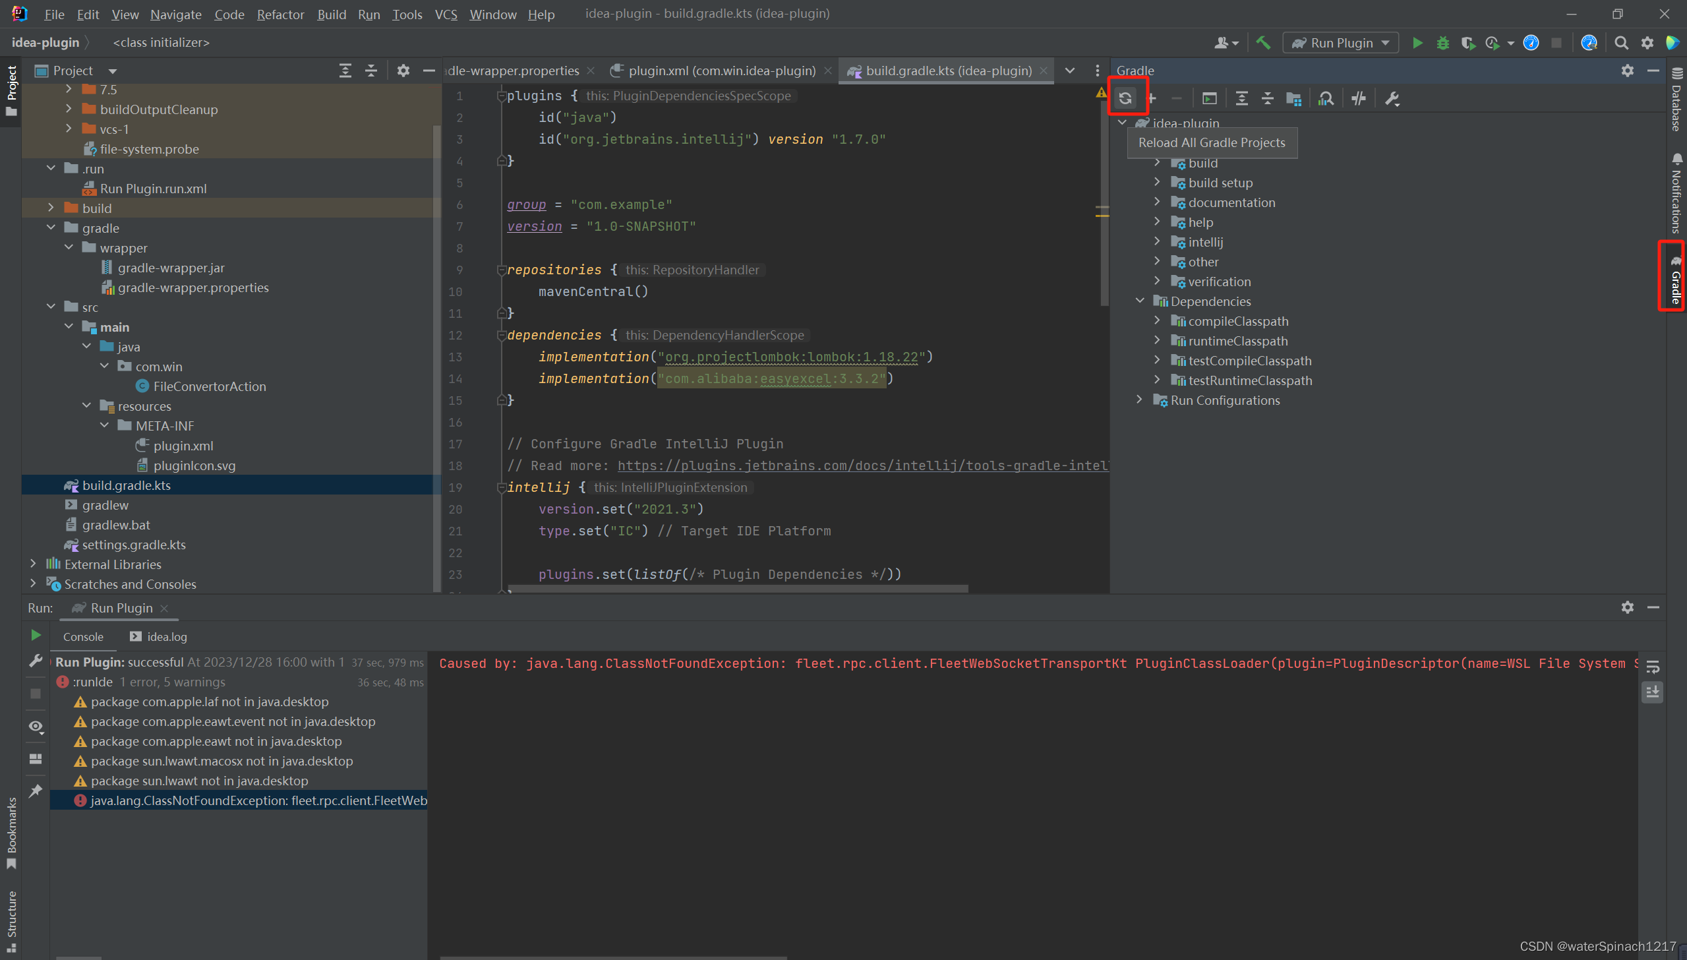1687x960 pixels.
Task: Collapse Dependencies node in Gradle panel
Action: tap(1140, 301)
